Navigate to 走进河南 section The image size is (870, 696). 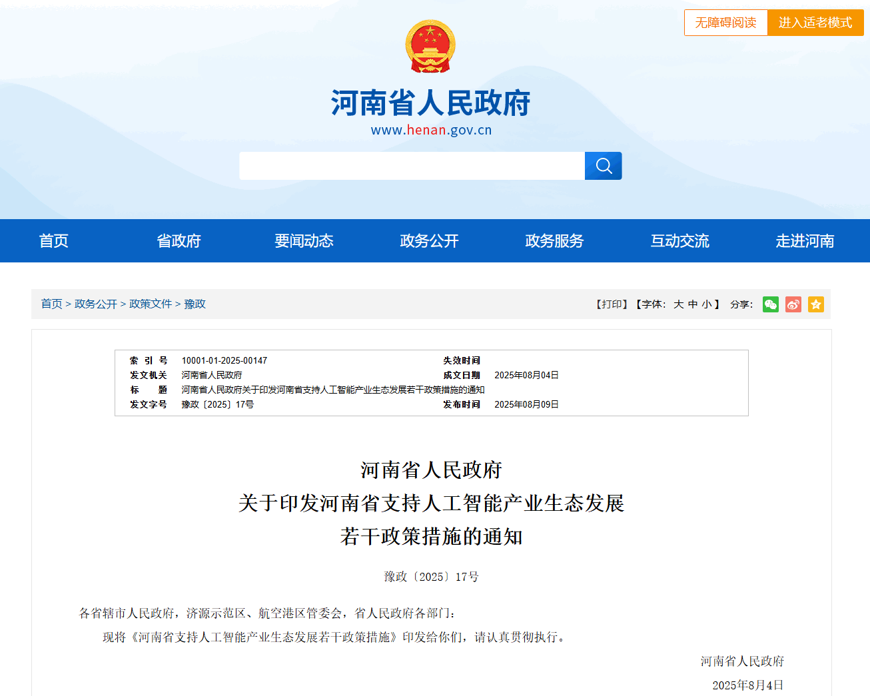(x=805, y=241)
